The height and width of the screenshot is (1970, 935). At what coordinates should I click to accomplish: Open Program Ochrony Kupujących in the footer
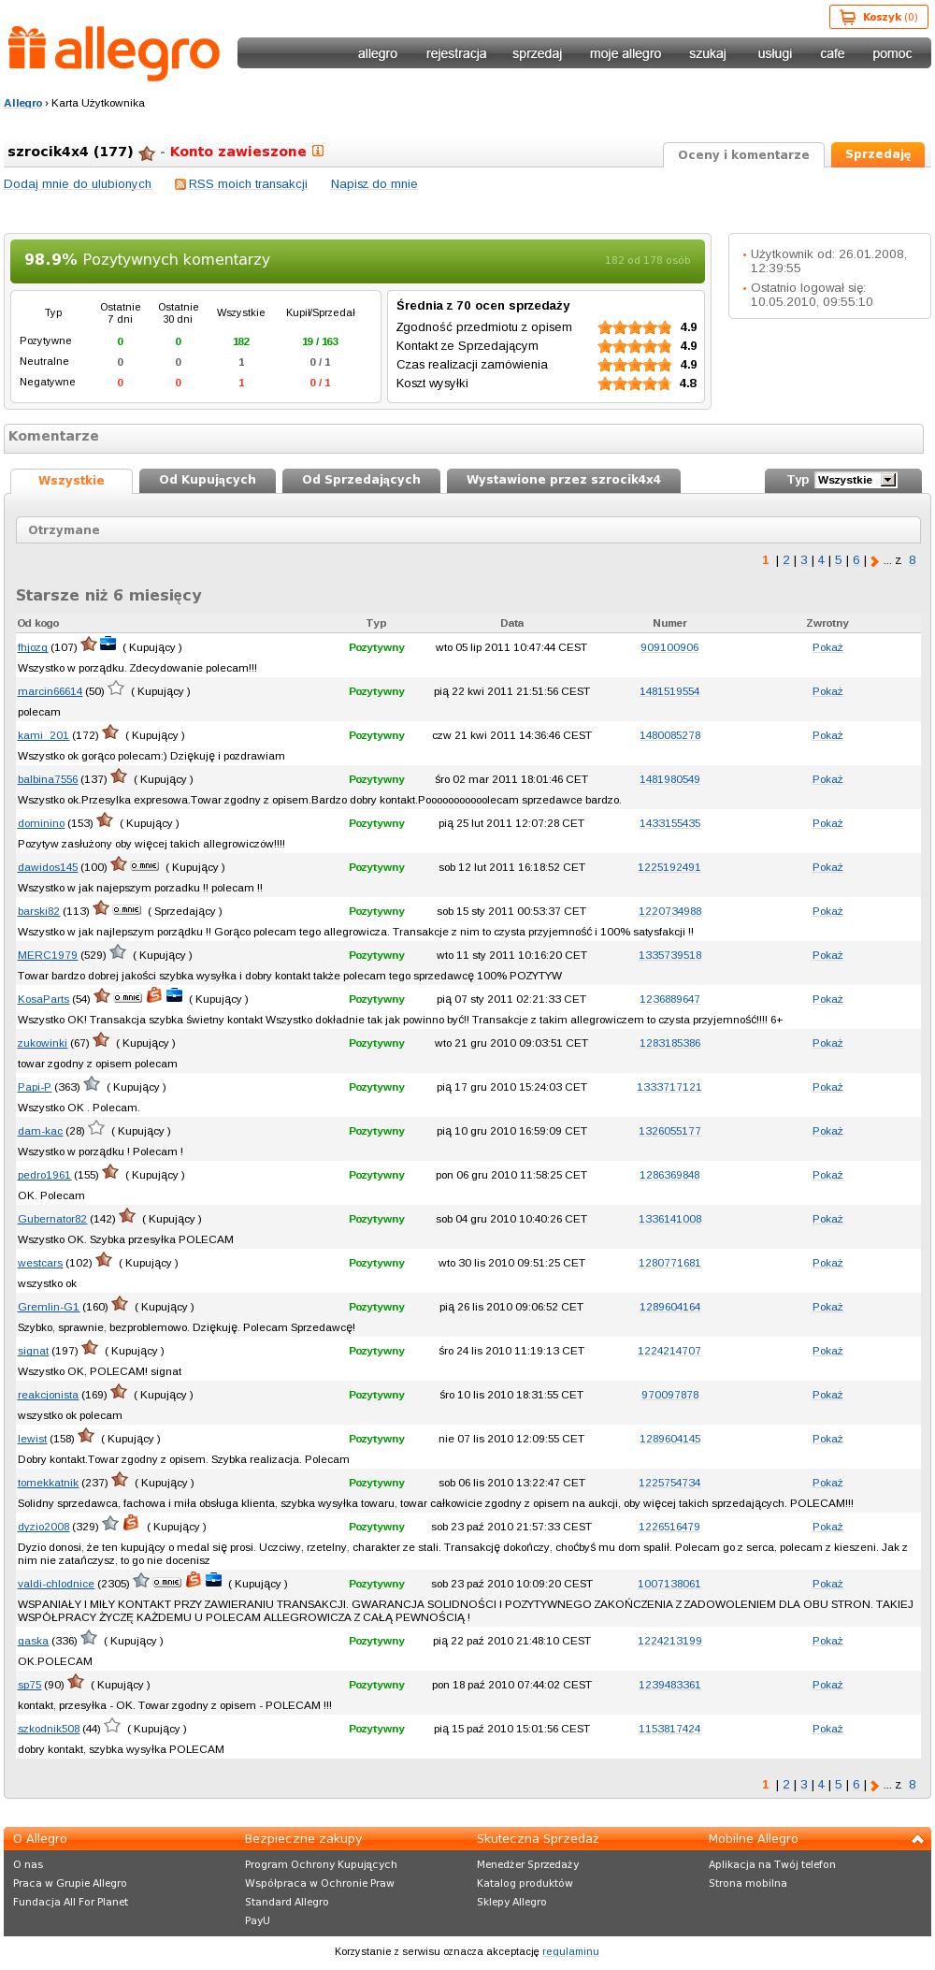(x=321, y=1864)
